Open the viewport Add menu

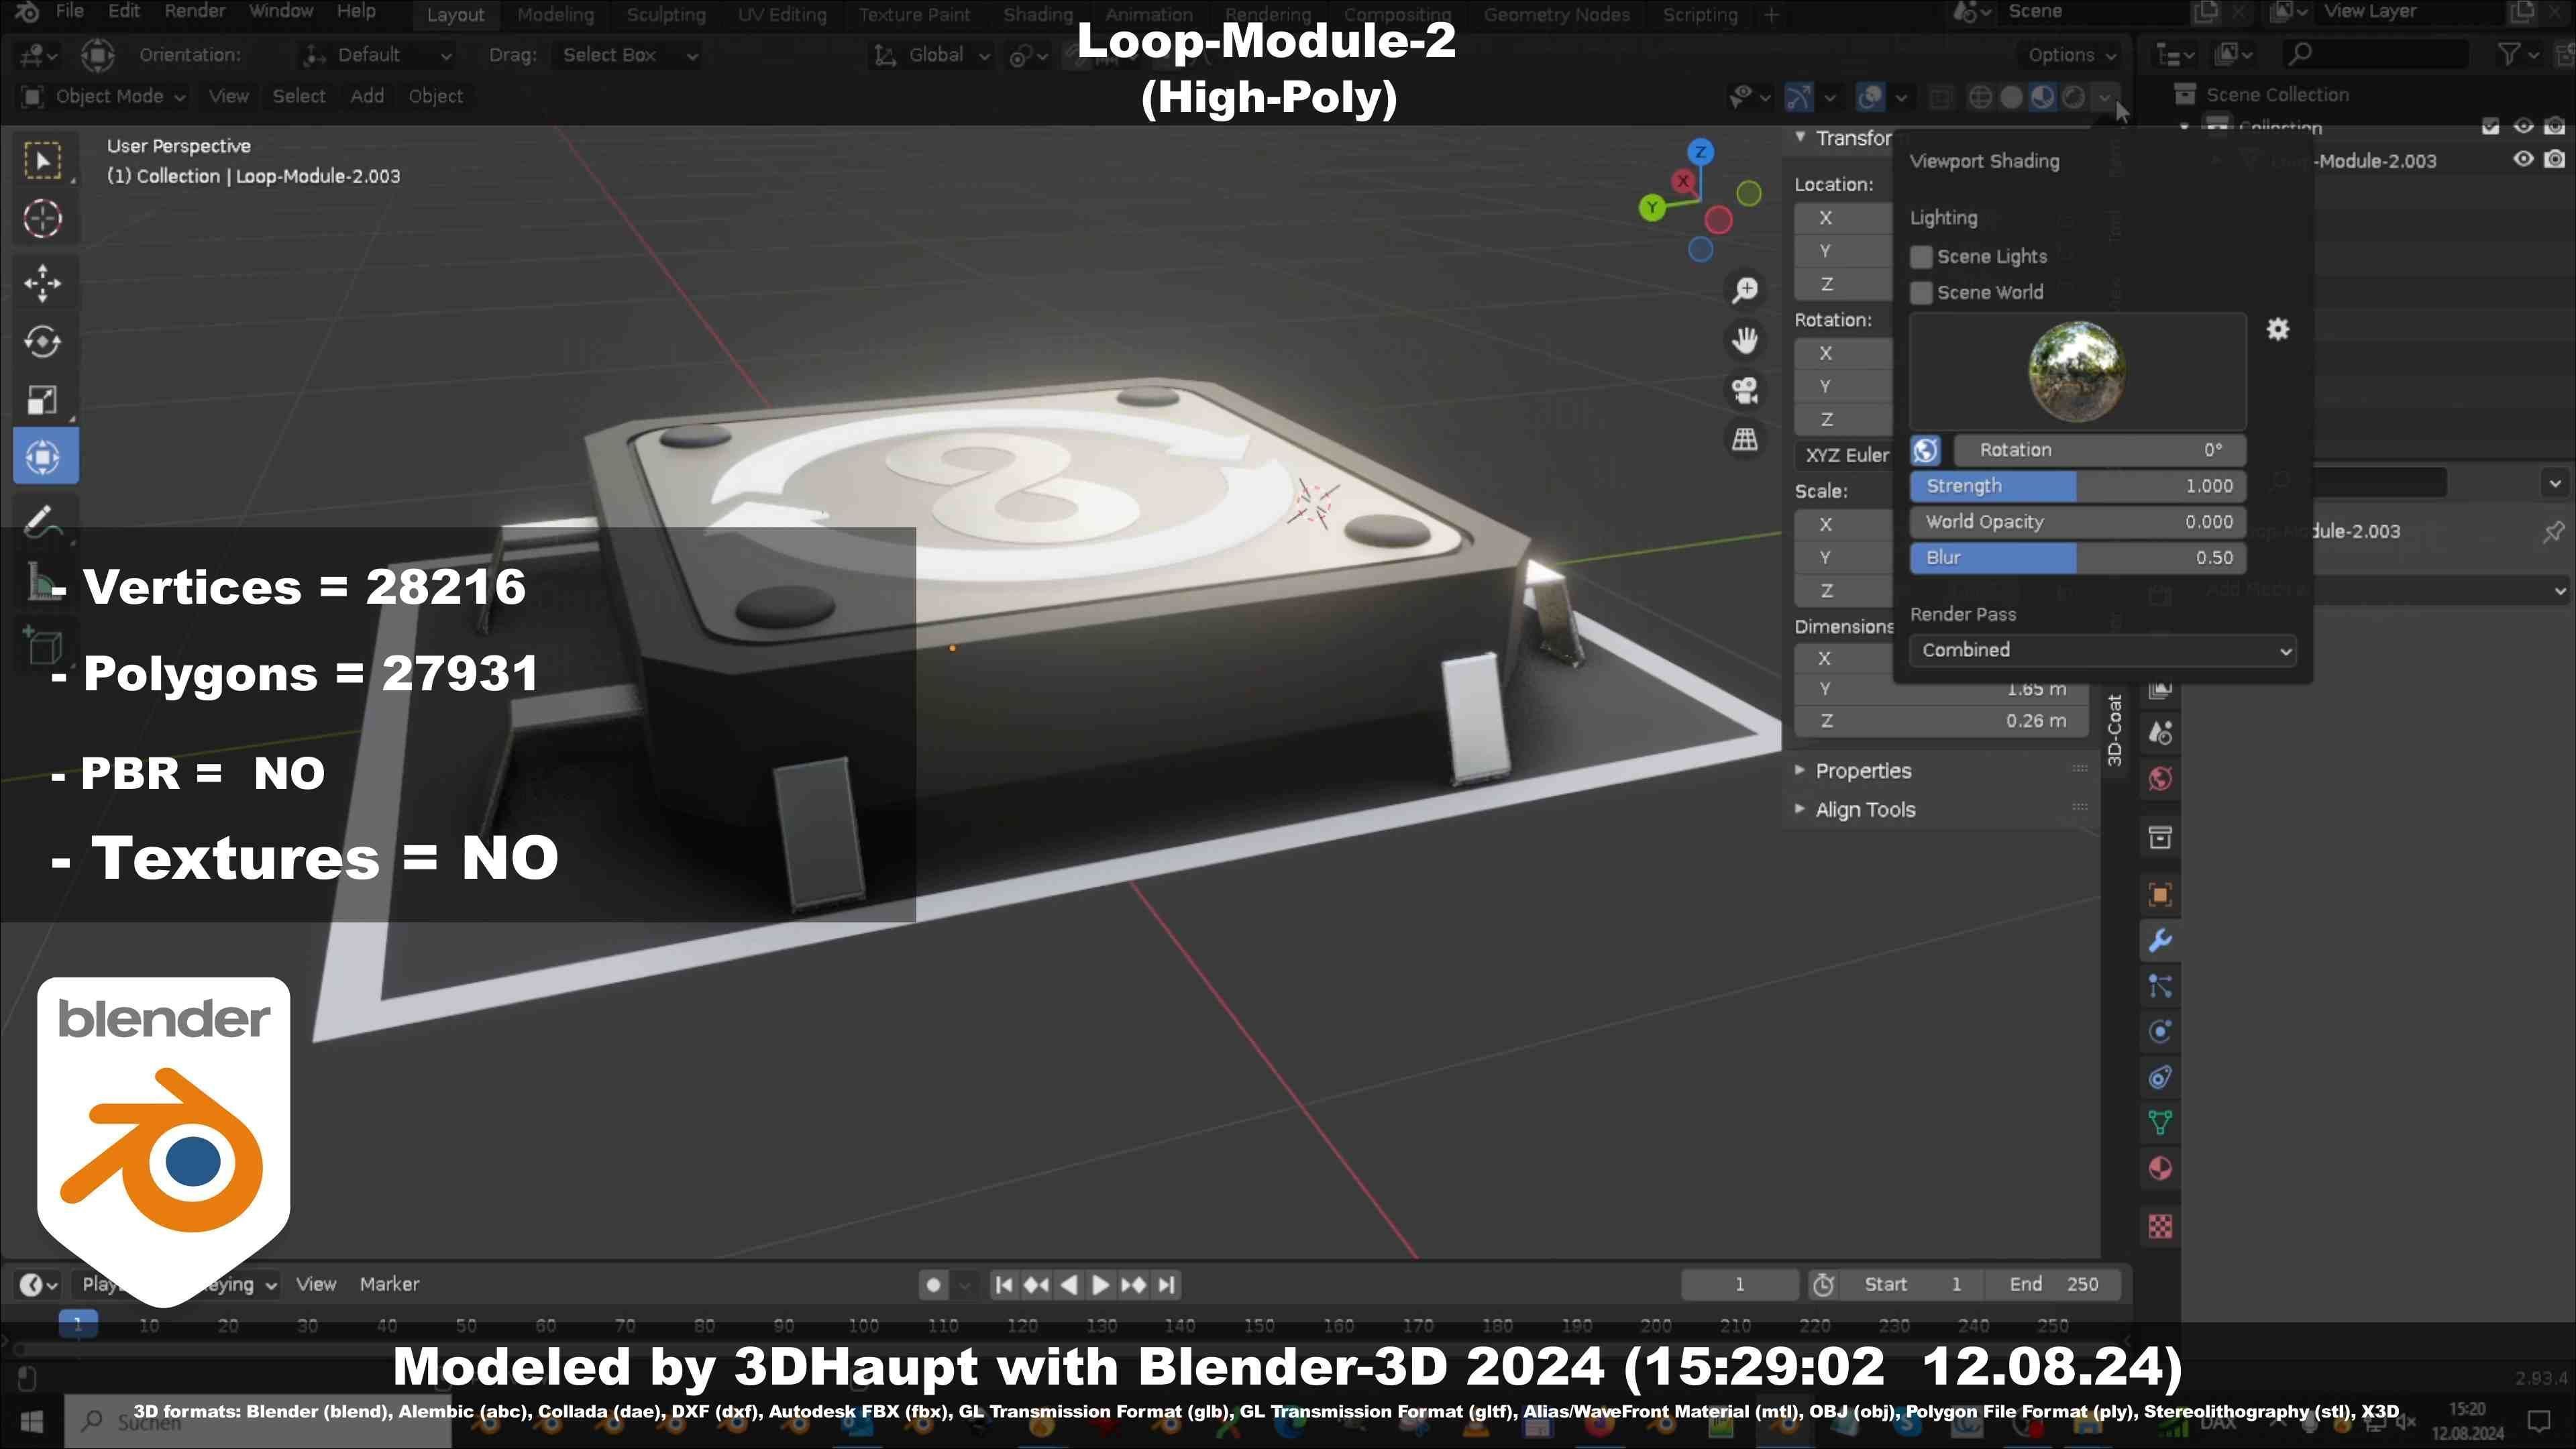point(367,97)
